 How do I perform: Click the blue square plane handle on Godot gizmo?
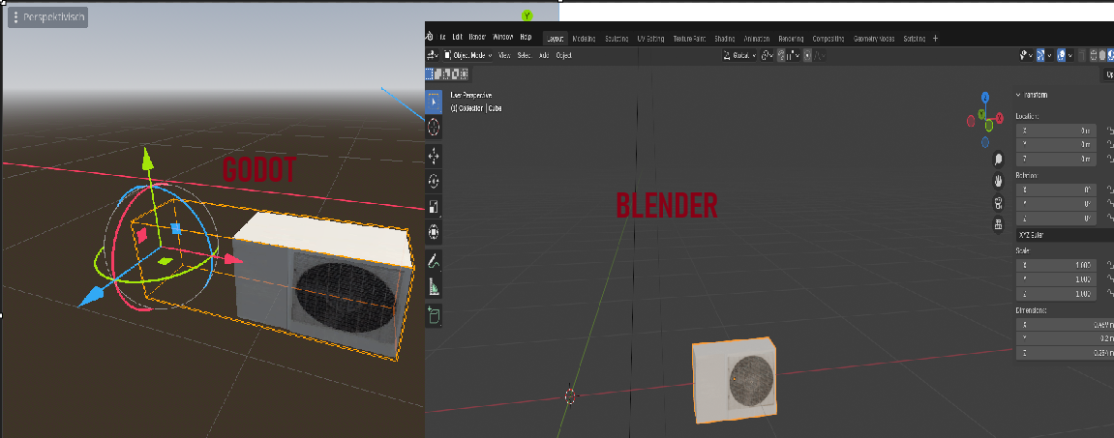[x=177, y=229]
